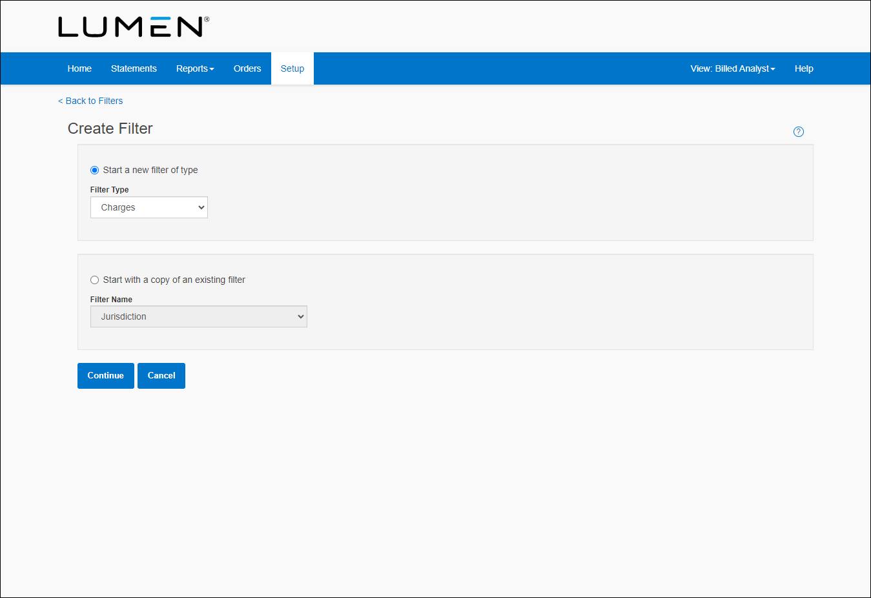Select 'Start with a copy of an existing filter'
Image resolution: width=871 pixels, height=598 pixels.
pos(94,280)
